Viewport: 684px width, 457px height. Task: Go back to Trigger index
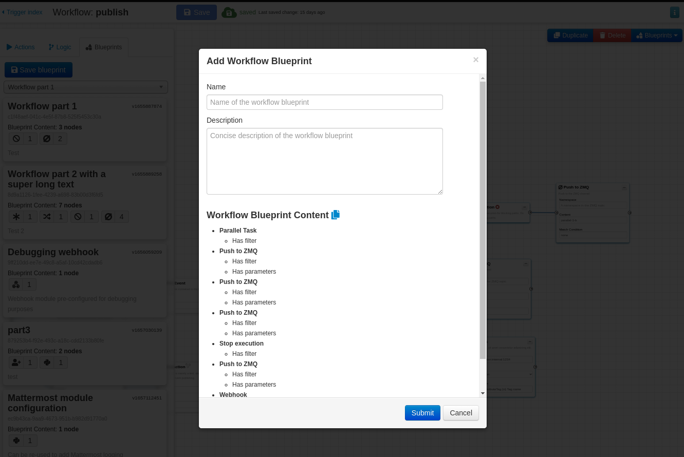(x=22, y=12)
